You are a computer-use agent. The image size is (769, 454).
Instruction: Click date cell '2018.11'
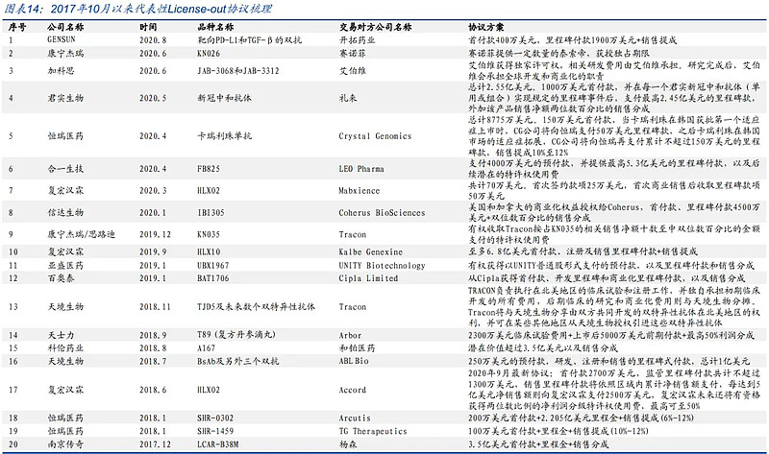(155, 306)
